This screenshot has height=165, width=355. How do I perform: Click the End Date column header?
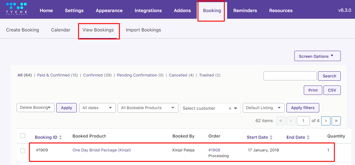pos(296,137)
